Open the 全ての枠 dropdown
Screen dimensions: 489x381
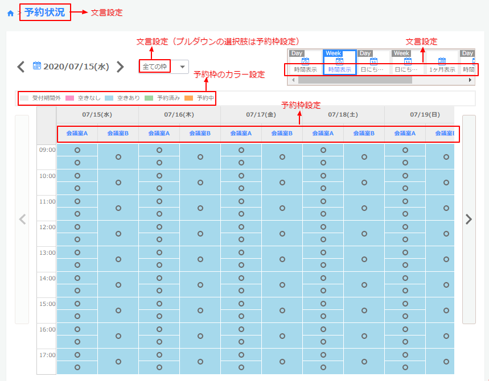(x=164, y=67)
